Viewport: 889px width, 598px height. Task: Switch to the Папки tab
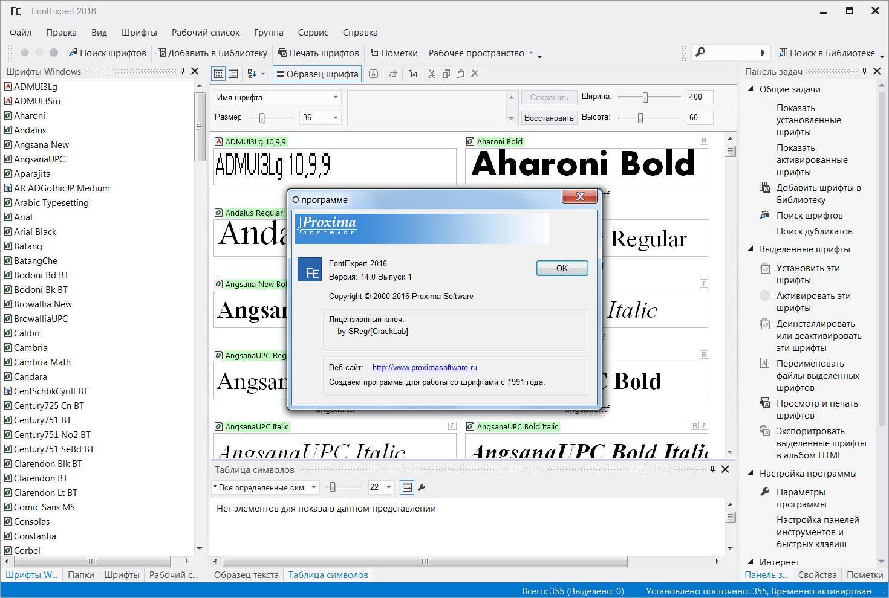tap(81, 574)
